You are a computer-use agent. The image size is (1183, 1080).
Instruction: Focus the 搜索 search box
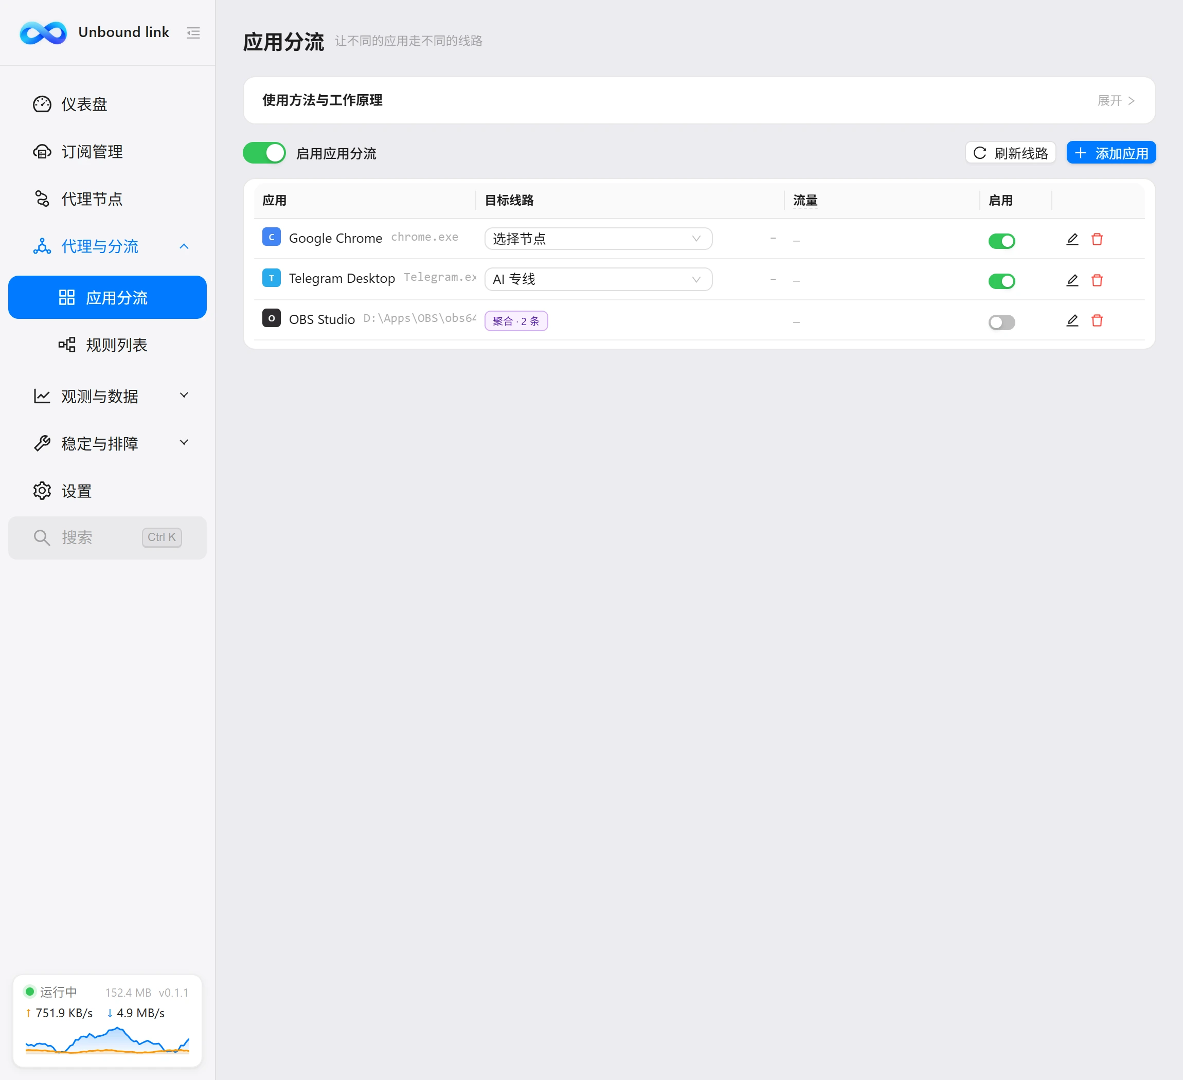coord(107,537)
